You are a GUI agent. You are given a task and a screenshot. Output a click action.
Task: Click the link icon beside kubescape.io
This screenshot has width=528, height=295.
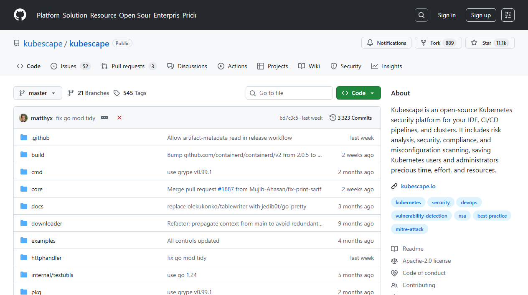394,186
